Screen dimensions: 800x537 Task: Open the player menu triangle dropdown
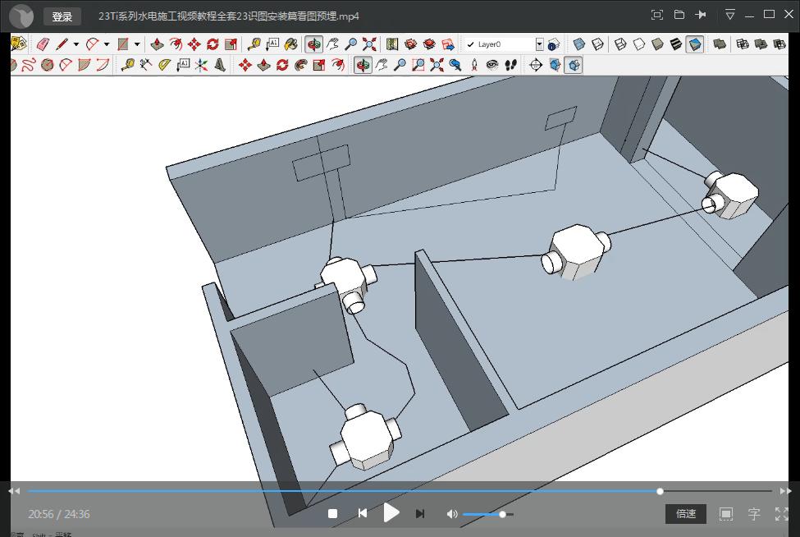(730, 15)
